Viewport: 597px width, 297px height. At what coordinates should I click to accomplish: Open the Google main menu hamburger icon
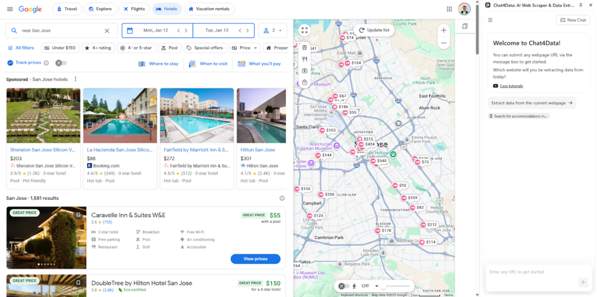coord(10,9)
